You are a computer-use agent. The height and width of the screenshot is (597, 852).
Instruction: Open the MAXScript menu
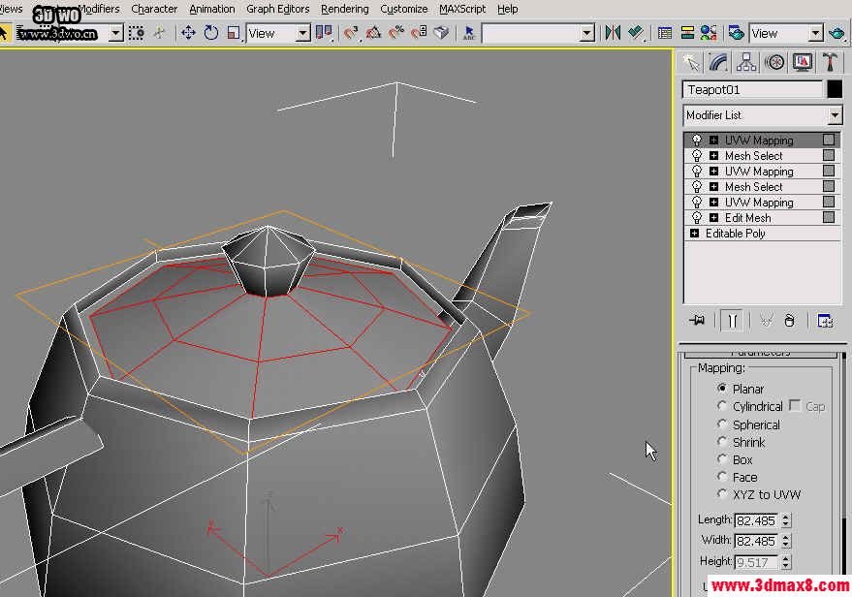click(x=462, y=9)
